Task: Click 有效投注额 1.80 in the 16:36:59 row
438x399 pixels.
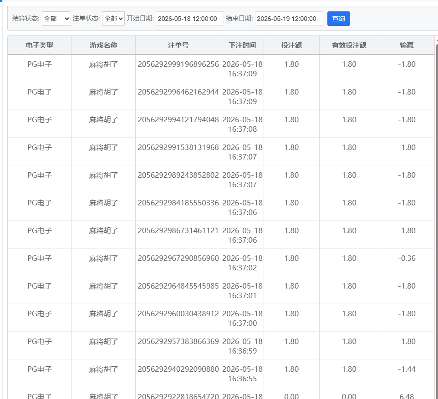Action: click(x=349, y=341)
